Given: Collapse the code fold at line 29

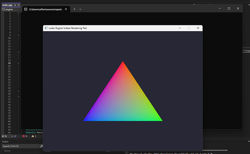Looking at the screenshot, I should point(19,91).
